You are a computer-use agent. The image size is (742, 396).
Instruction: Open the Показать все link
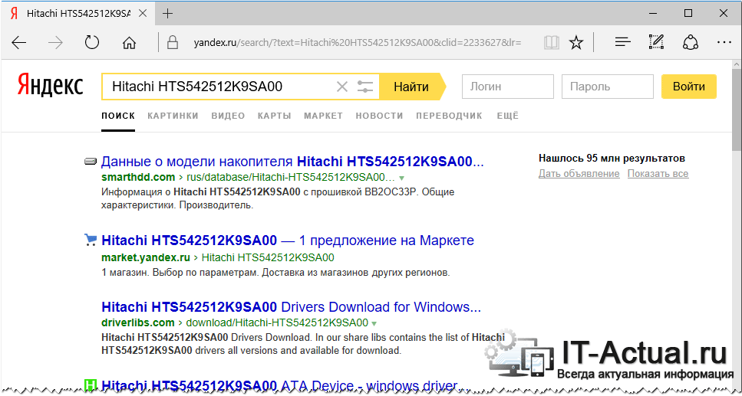pyautogui.click(x=658, y=174)
